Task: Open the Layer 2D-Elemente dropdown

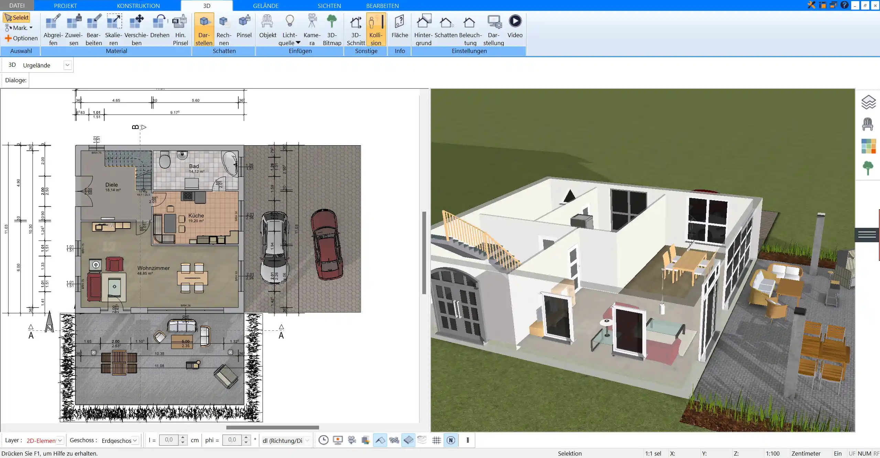Action: (x=60, y=440)
